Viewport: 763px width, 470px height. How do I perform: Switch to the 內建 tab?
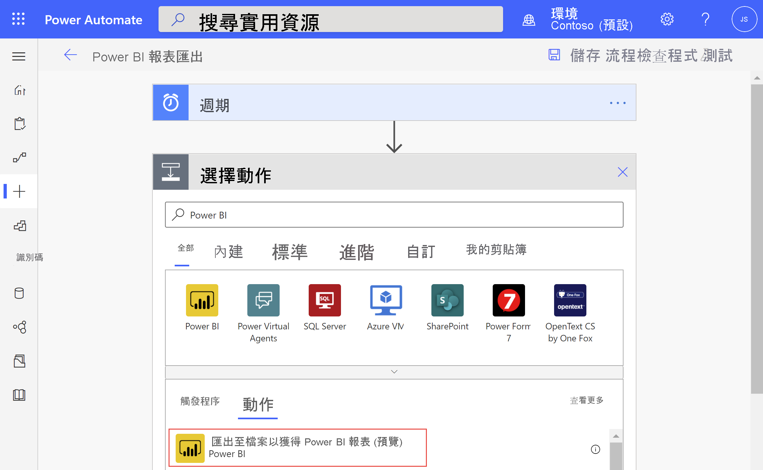228,251
